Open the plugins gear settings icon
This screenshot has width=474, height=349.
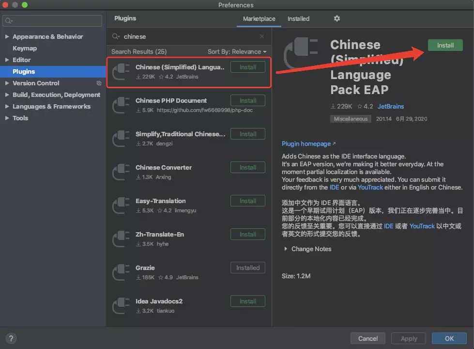pos(337,18)
